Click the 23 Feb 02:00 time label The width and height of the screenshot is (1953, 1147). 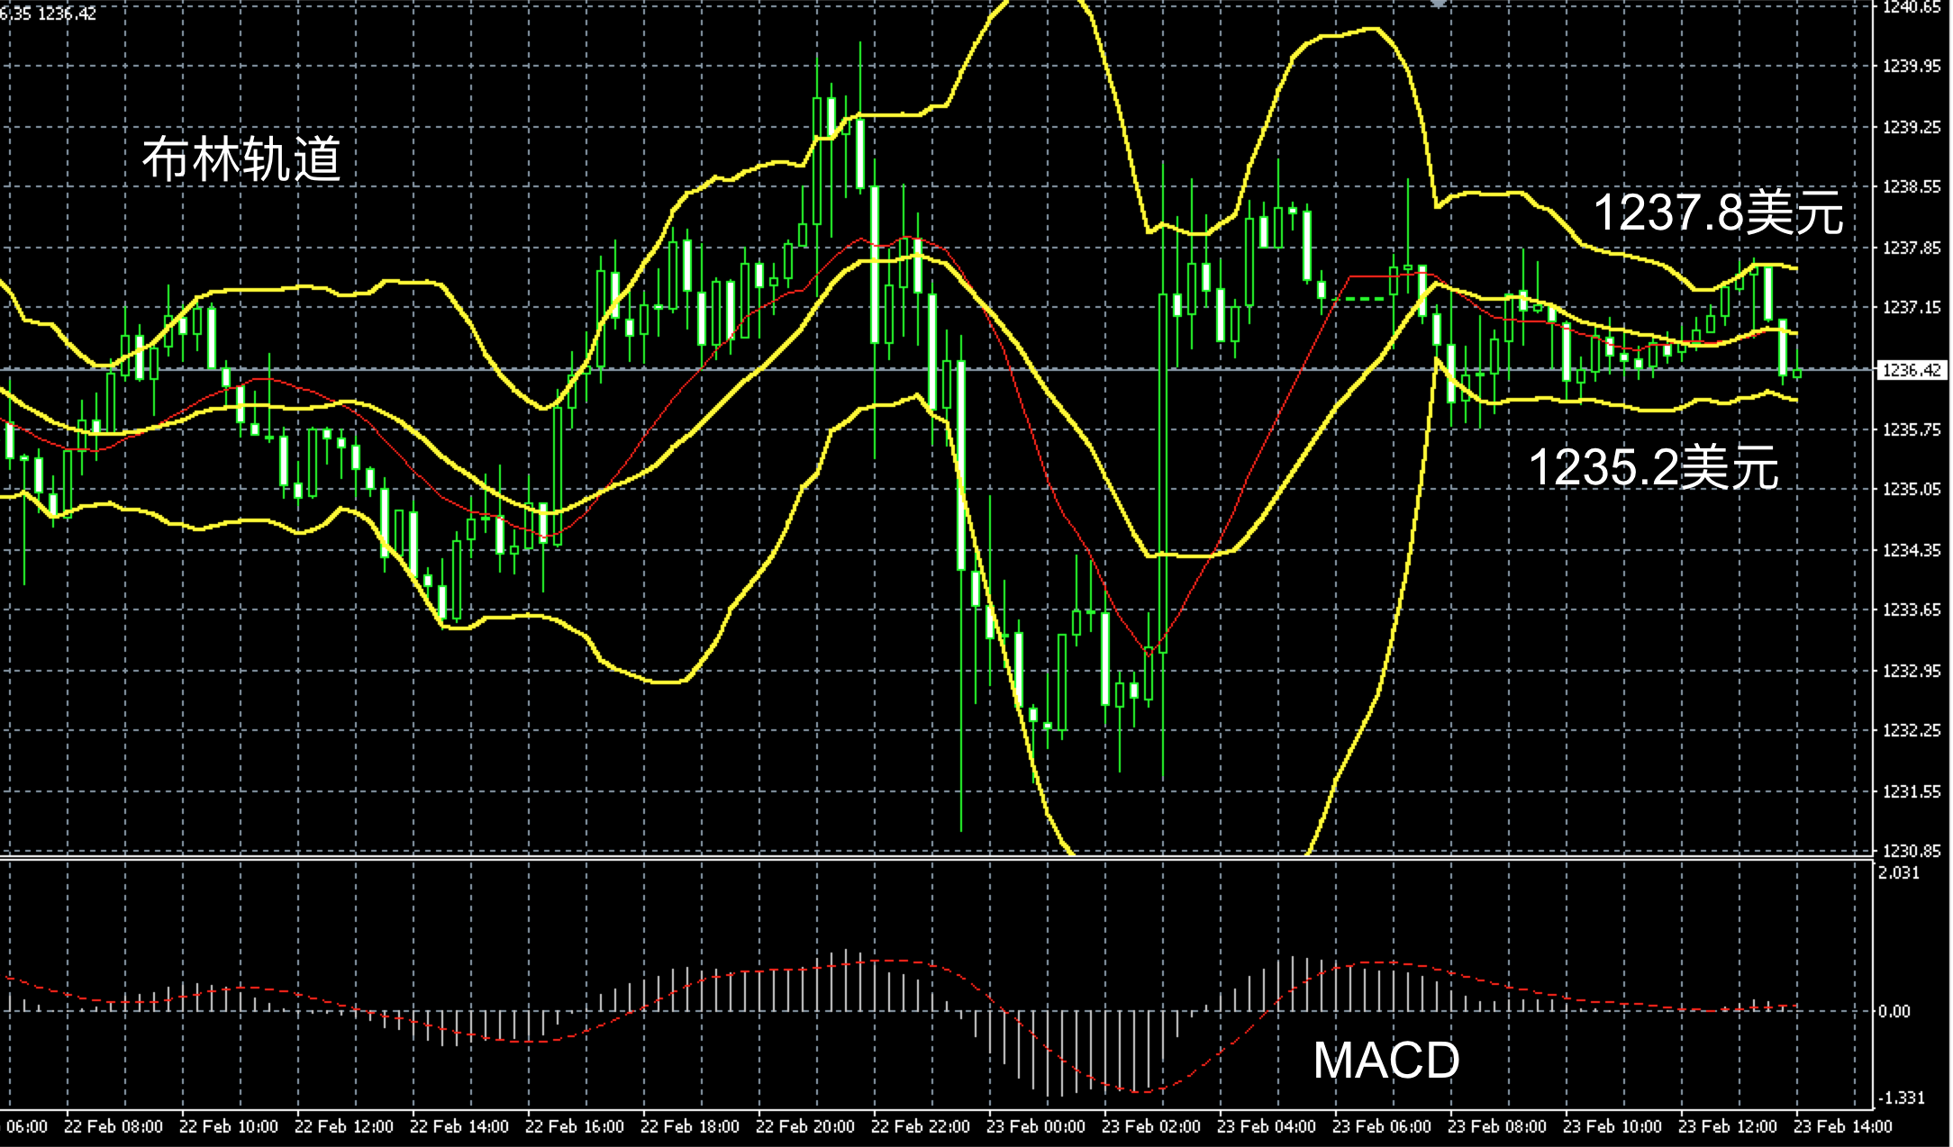tap(1151, 1126)
